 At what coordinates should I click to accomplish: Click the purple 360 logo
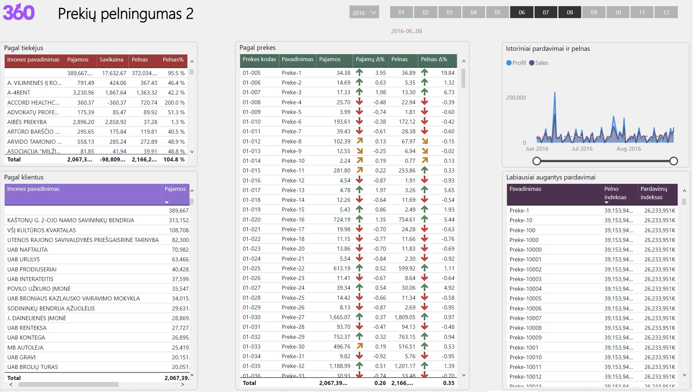click(19, 12)
